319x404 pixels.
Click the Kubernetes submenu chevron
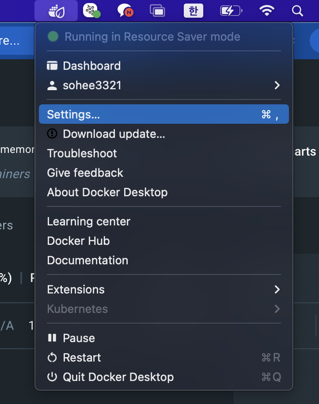(x=277, y=309)
